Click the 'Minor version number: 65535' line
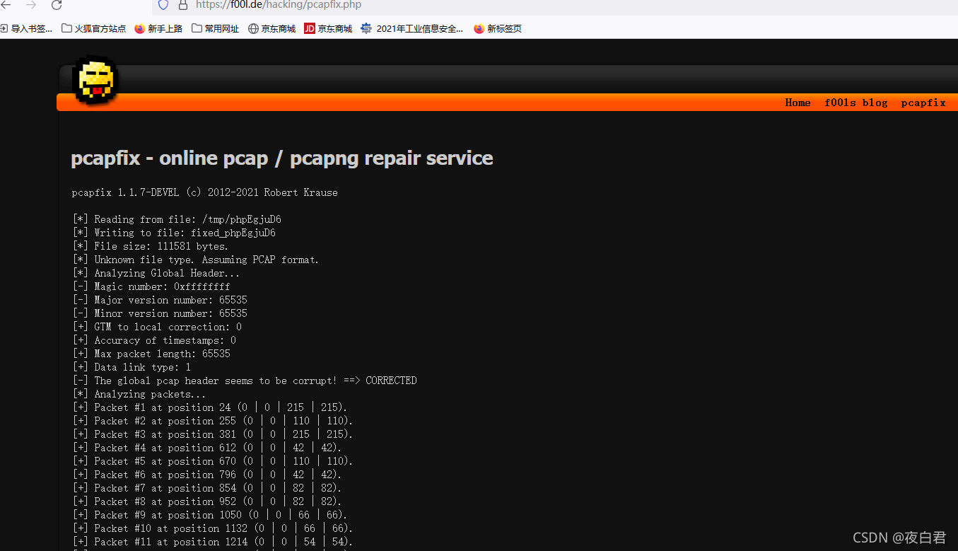958x551 pixels. pos(160,313)
